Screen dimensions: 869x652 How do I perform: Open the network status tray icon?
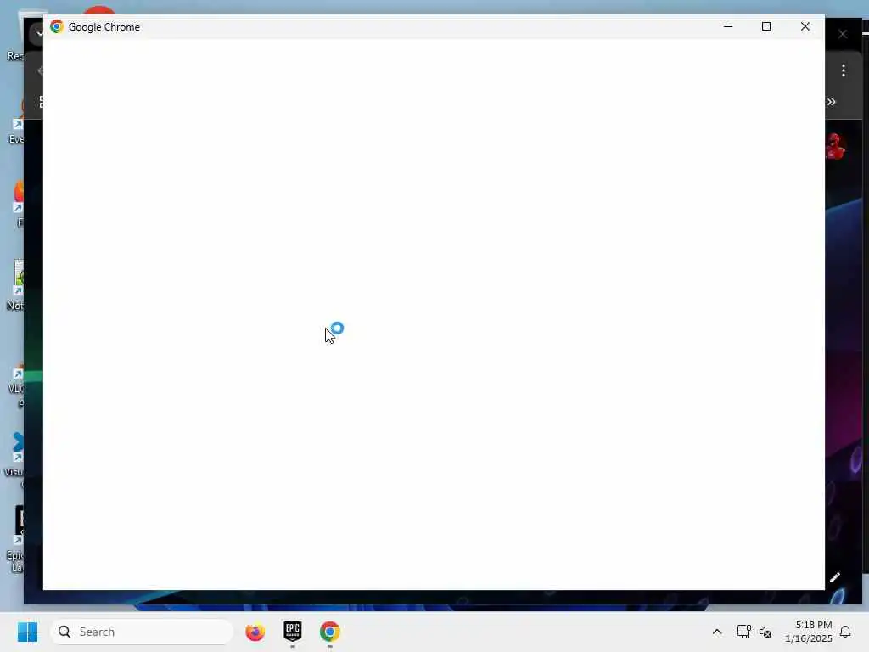pyautogui.click(x=743, y=632)
